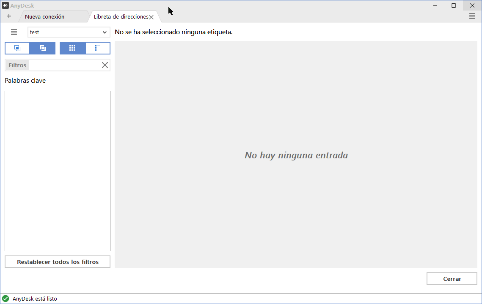Click the Palabras clave tag list box
The width and height of the screenshot is (482, 304).
58,171
